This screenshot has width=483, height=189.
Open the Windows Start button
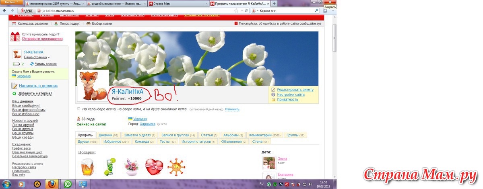(x=7, y=184)
